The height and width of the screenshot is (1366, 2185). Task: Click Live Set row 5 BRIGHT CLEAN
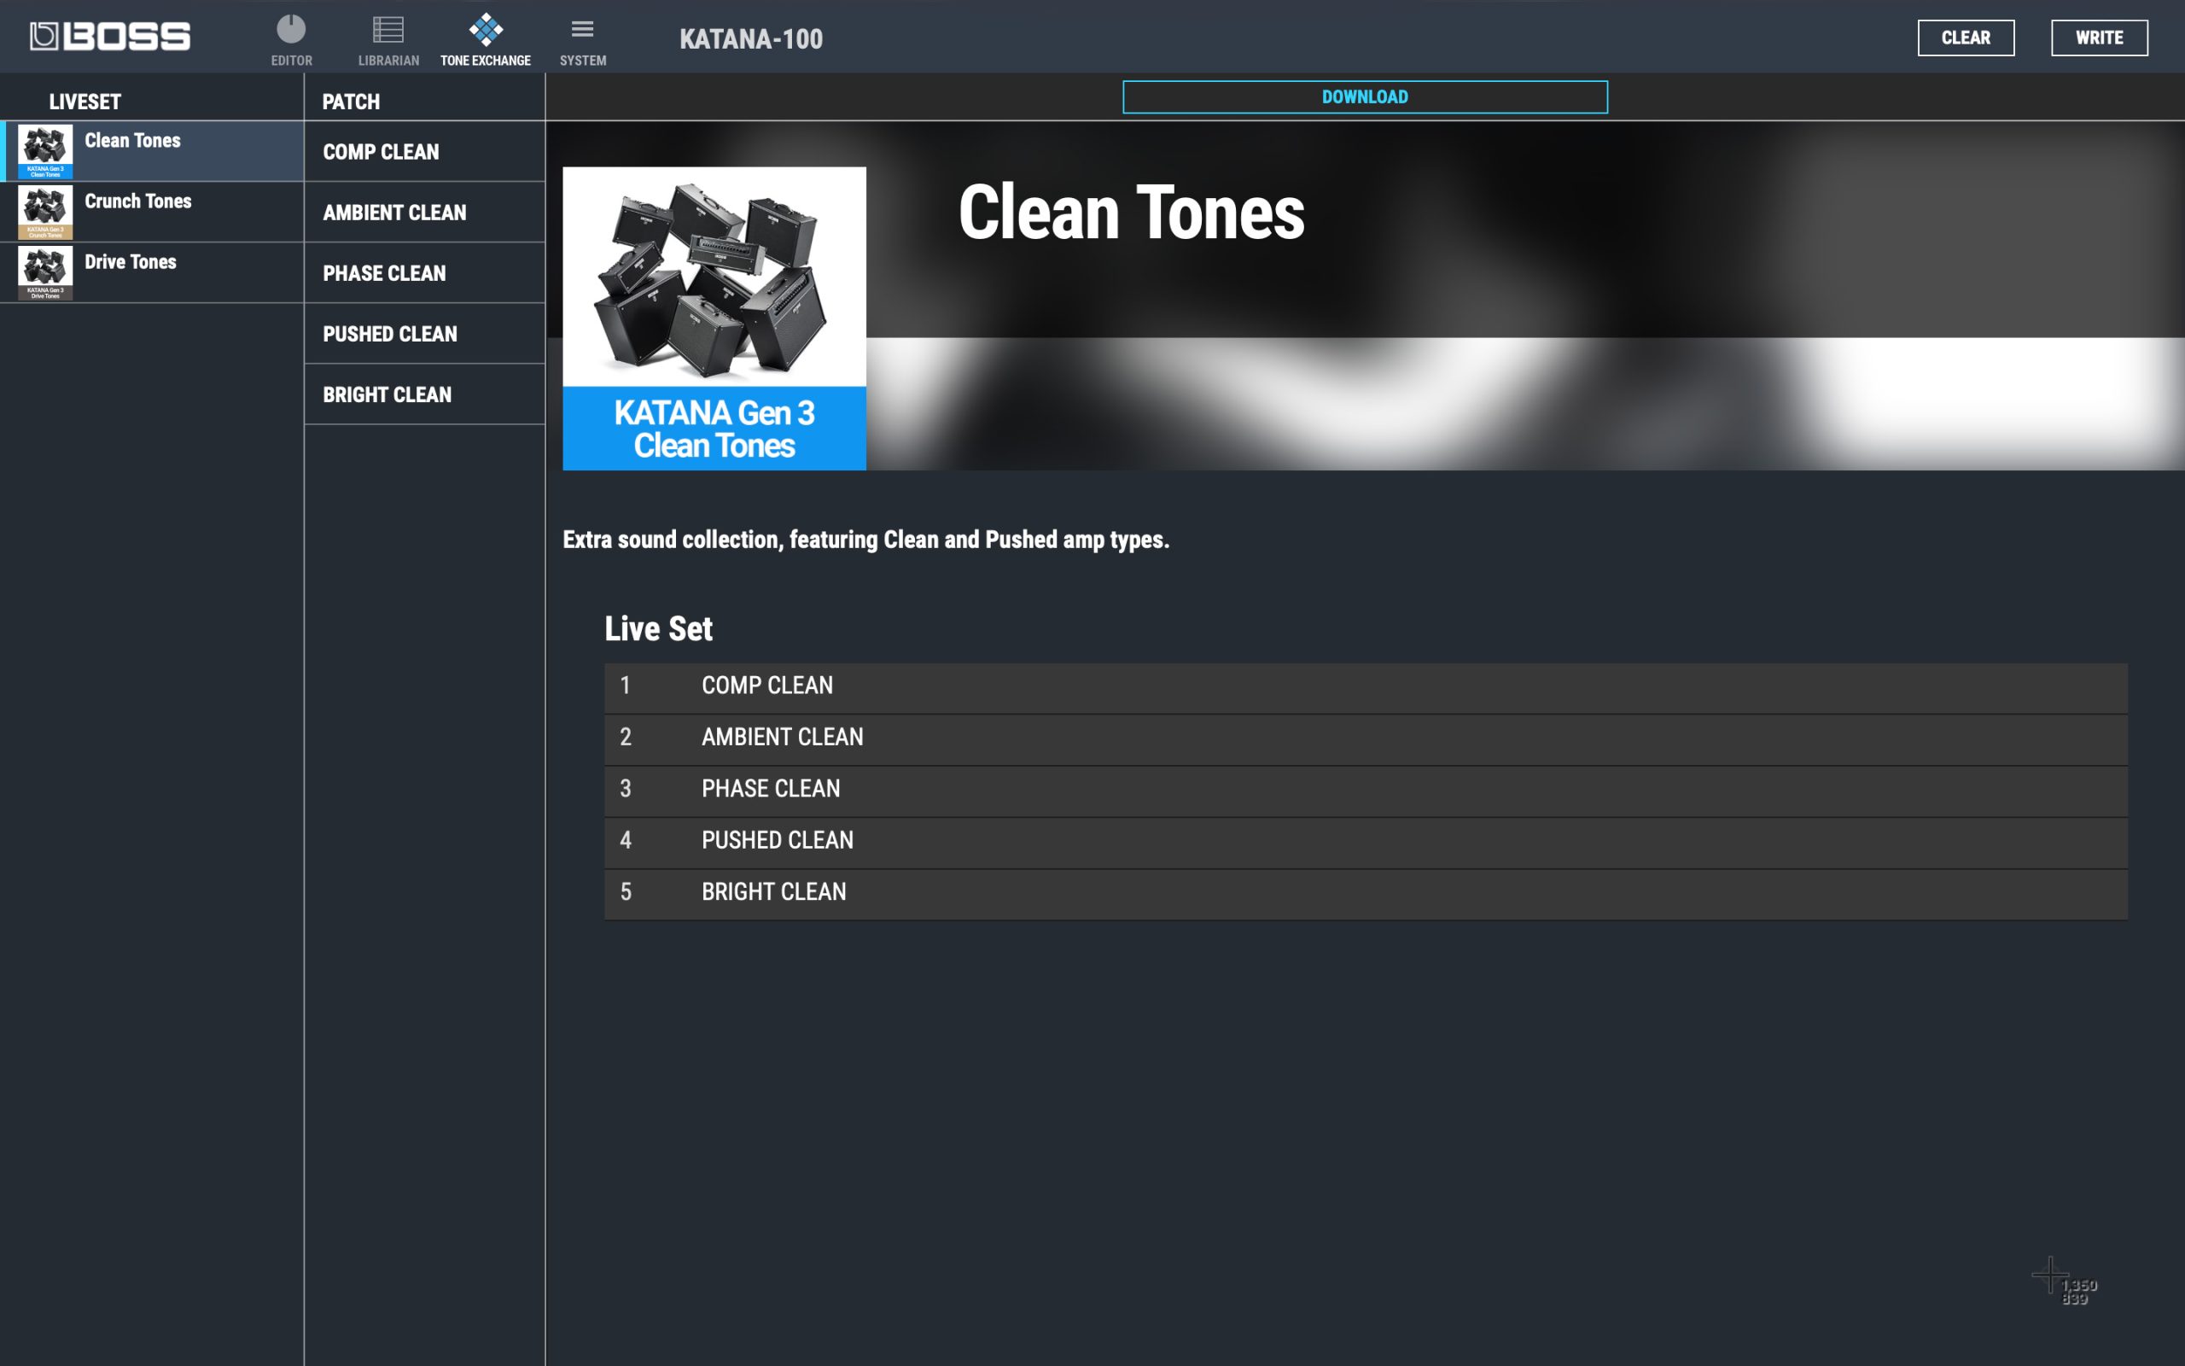[1365, 894]
